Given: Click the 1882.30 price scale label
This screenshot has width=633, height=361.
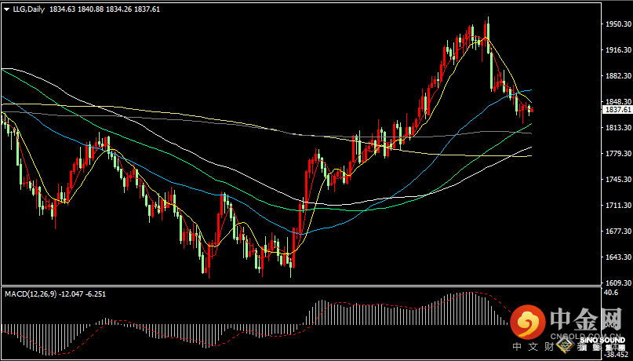Looking at the screenshot, I should (x=617, y=76).
